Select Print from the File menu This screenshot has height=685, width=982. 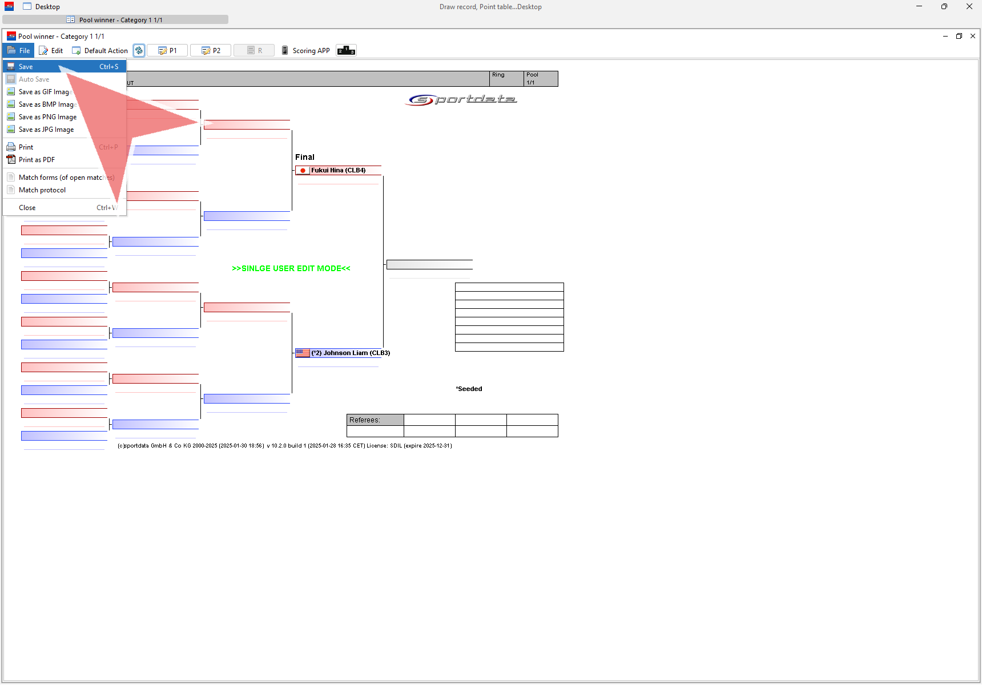tap(65, 147)
